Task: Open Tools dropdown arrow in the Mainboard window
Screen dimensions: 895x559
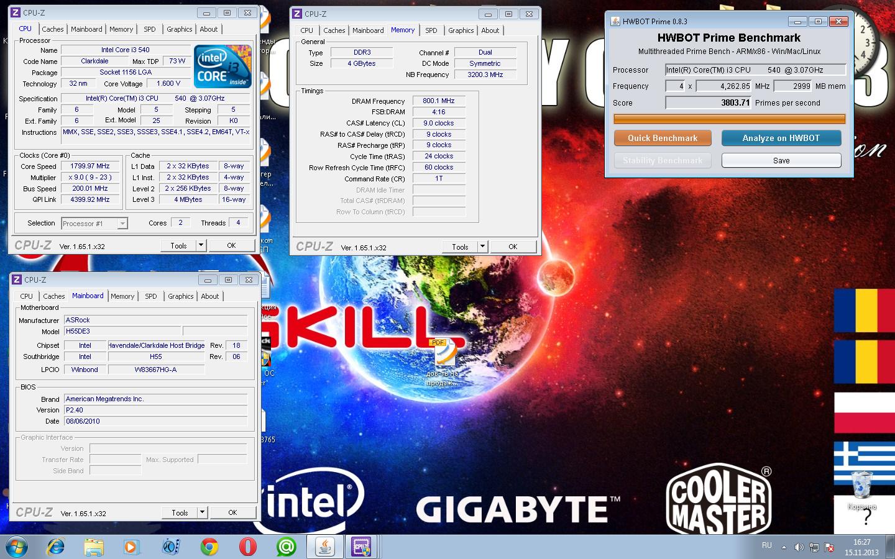Action: coord(202,512)
